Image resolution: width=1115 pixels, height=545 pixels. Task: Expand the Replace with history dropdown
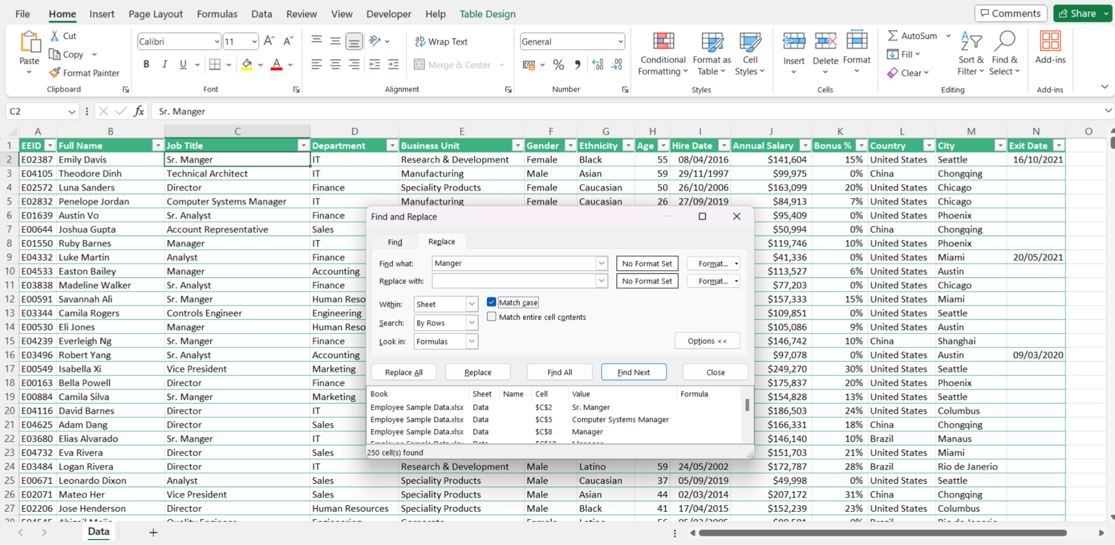[602, 281]
